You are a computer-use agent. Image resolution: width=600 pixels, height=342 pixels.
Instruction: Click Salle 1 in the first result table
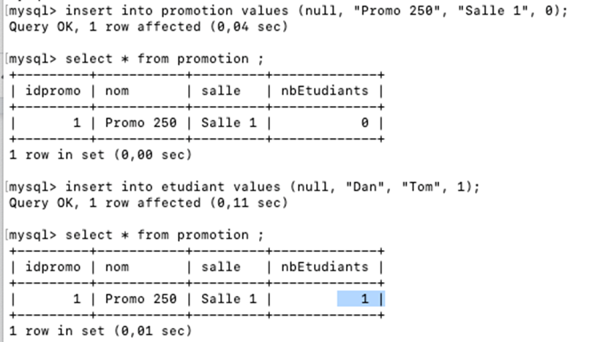click(x=229, y=123)
